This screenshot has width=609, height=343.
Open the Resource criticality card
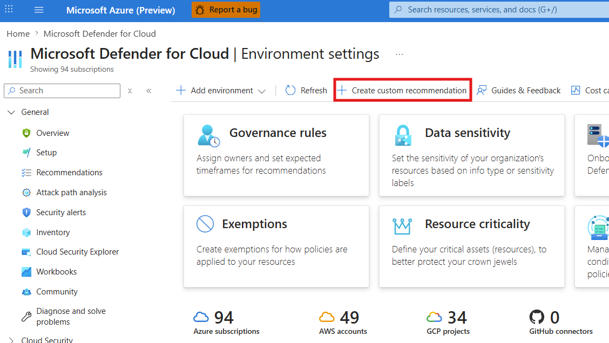pyautogui.click(x=471, y=246)
